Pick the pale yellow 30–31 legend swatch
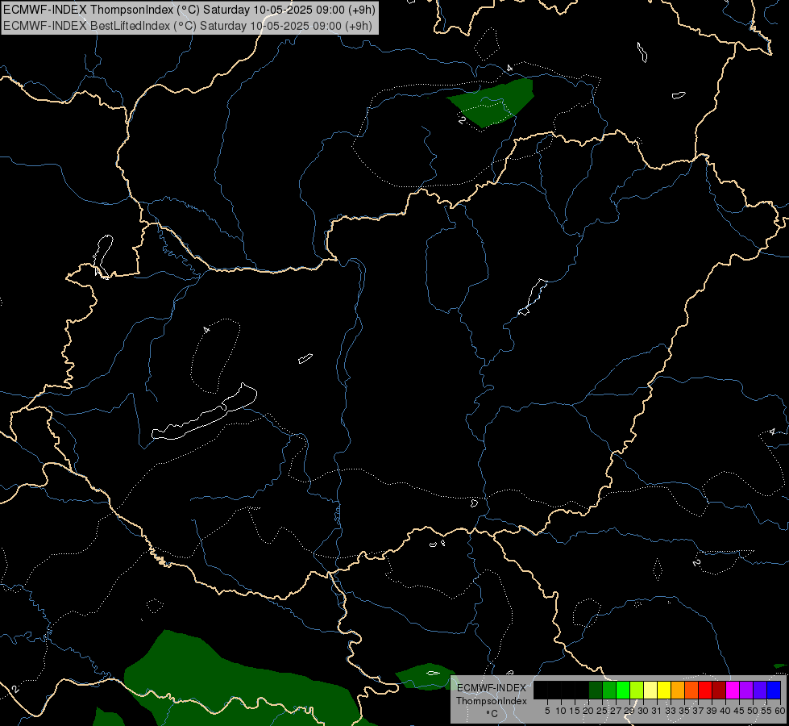The height and width of the screenshot is (726, 789). [x=650, y=691]
